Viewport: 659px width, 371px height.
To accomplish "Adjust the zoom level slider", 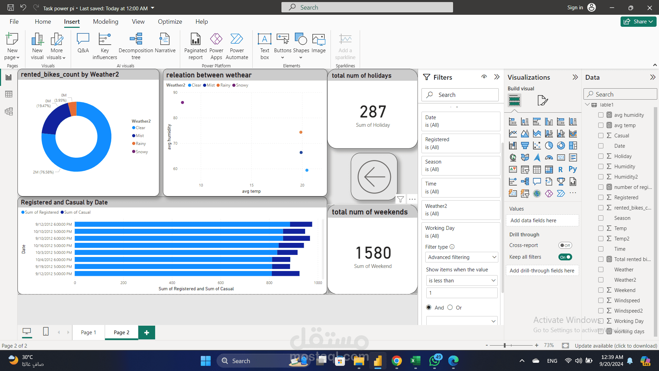I will pyautogui.click(x=505, y=345).
